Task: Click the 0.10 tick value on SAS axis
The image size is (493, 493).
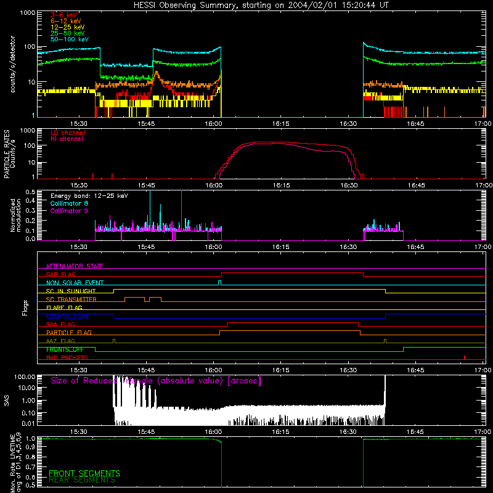Action: (28, 413)
